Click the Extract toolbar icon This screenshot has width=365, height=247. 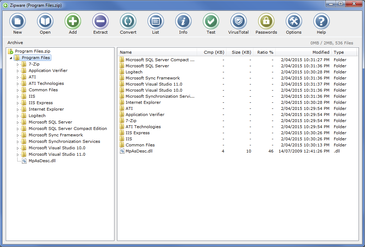(x=100, y=21)
